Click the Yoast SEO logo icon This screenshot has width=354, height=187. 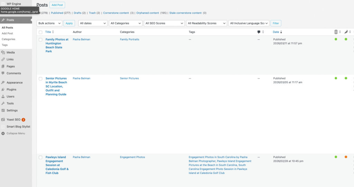click(x=3, y=120)
